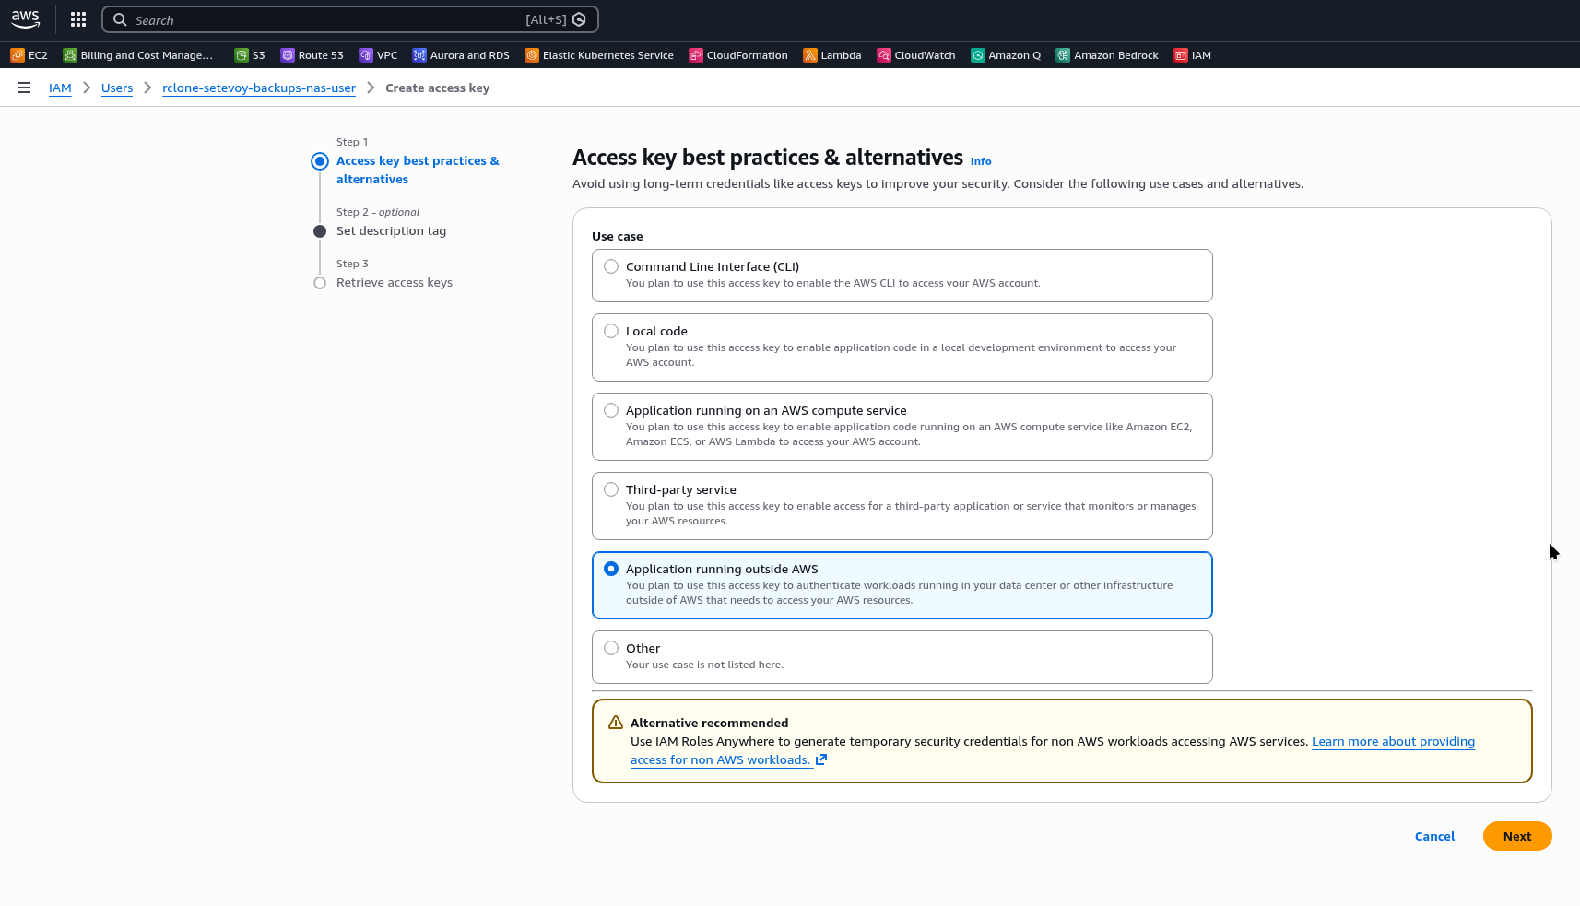
Task: Open CloudWatch from the favorites bar
Action: [x=915, y=55]
